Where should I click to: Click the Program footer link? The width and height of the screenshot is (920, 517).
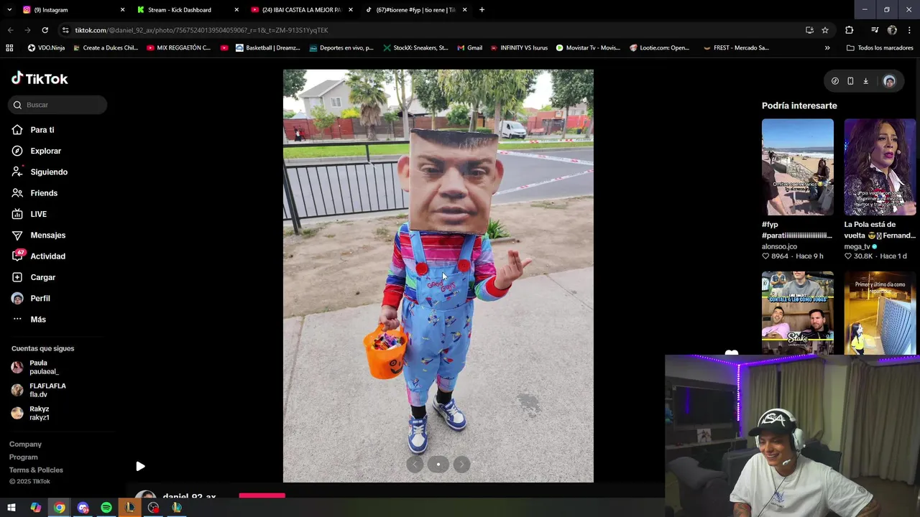[x=23, y=457]
